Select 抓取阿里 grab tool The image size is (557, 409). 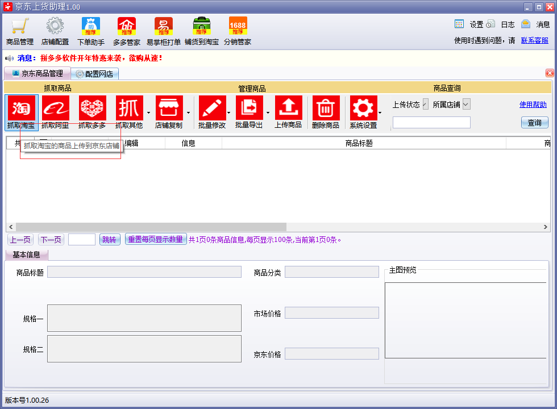point(56,112)
